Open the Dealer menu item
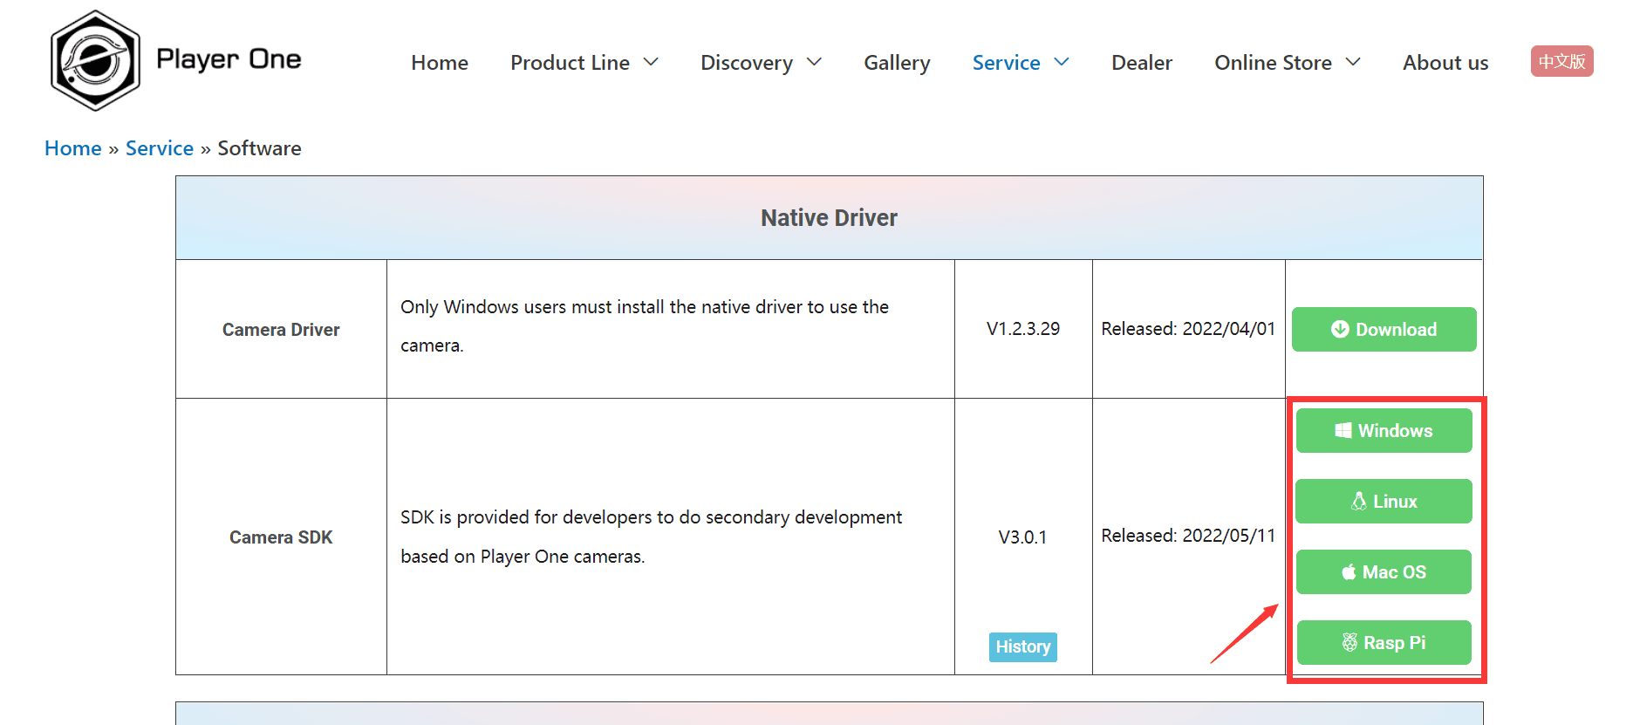The height and width of the screenshot is (725, 1633). 1141,63
